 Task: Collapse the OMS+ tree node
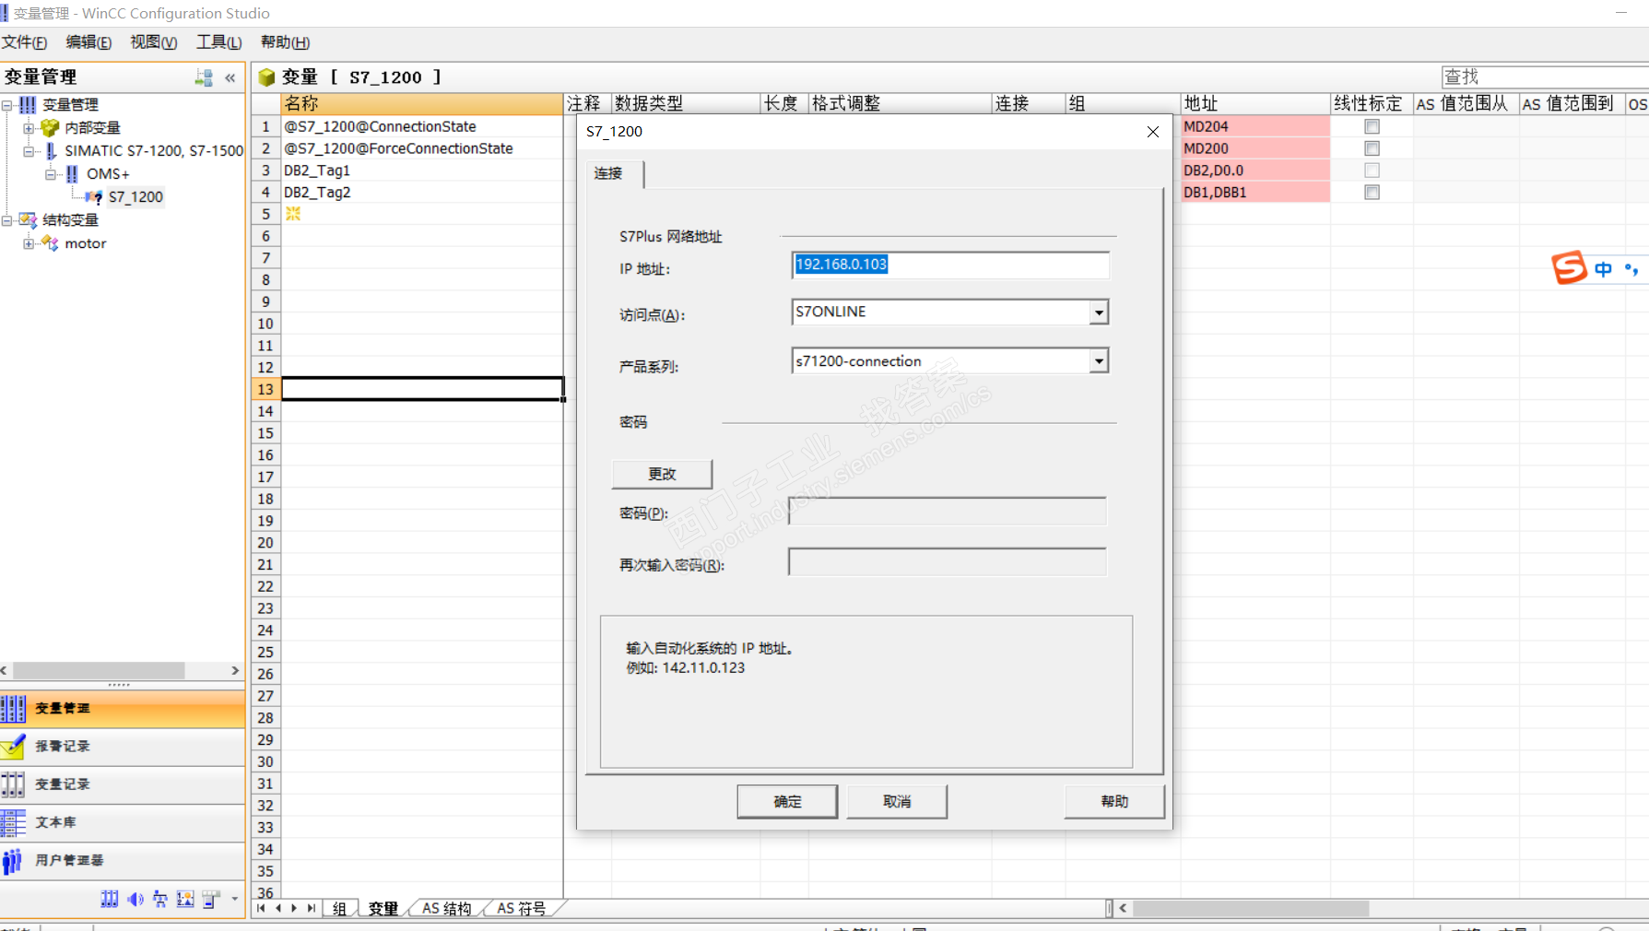(x=51, y=174)
